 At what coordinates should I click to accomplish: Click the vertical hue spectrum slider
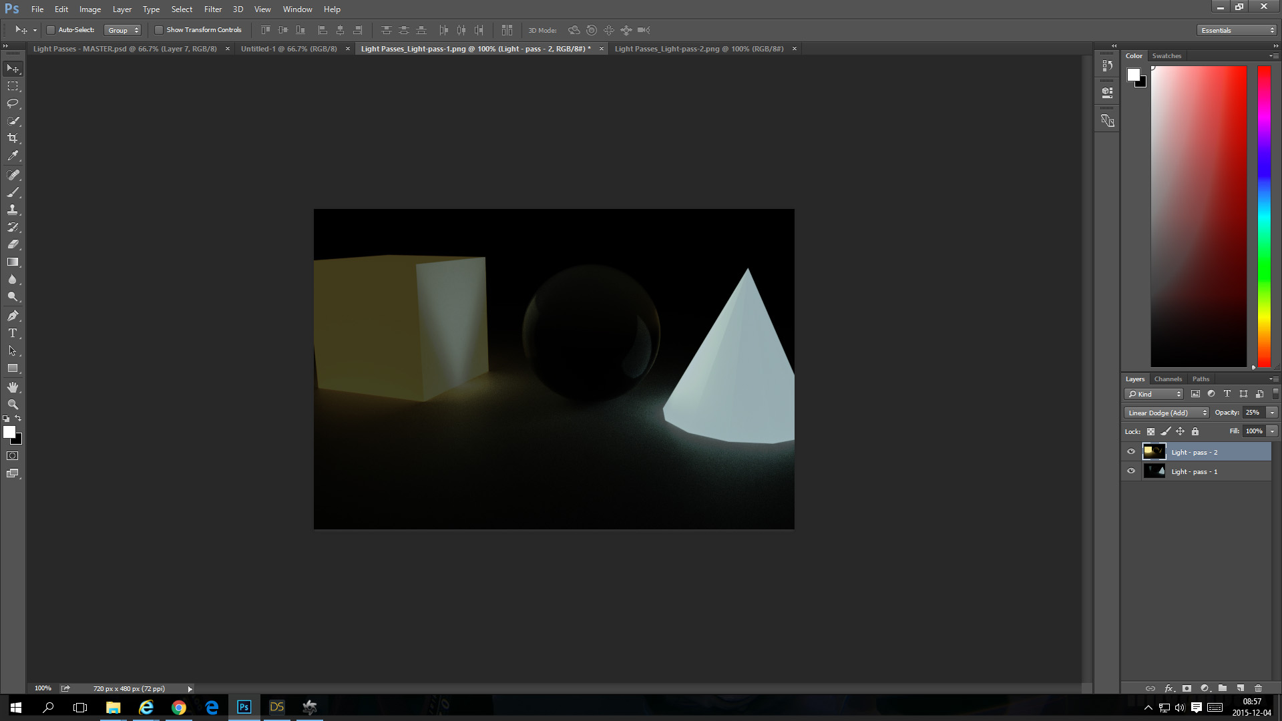[1264, 216]
